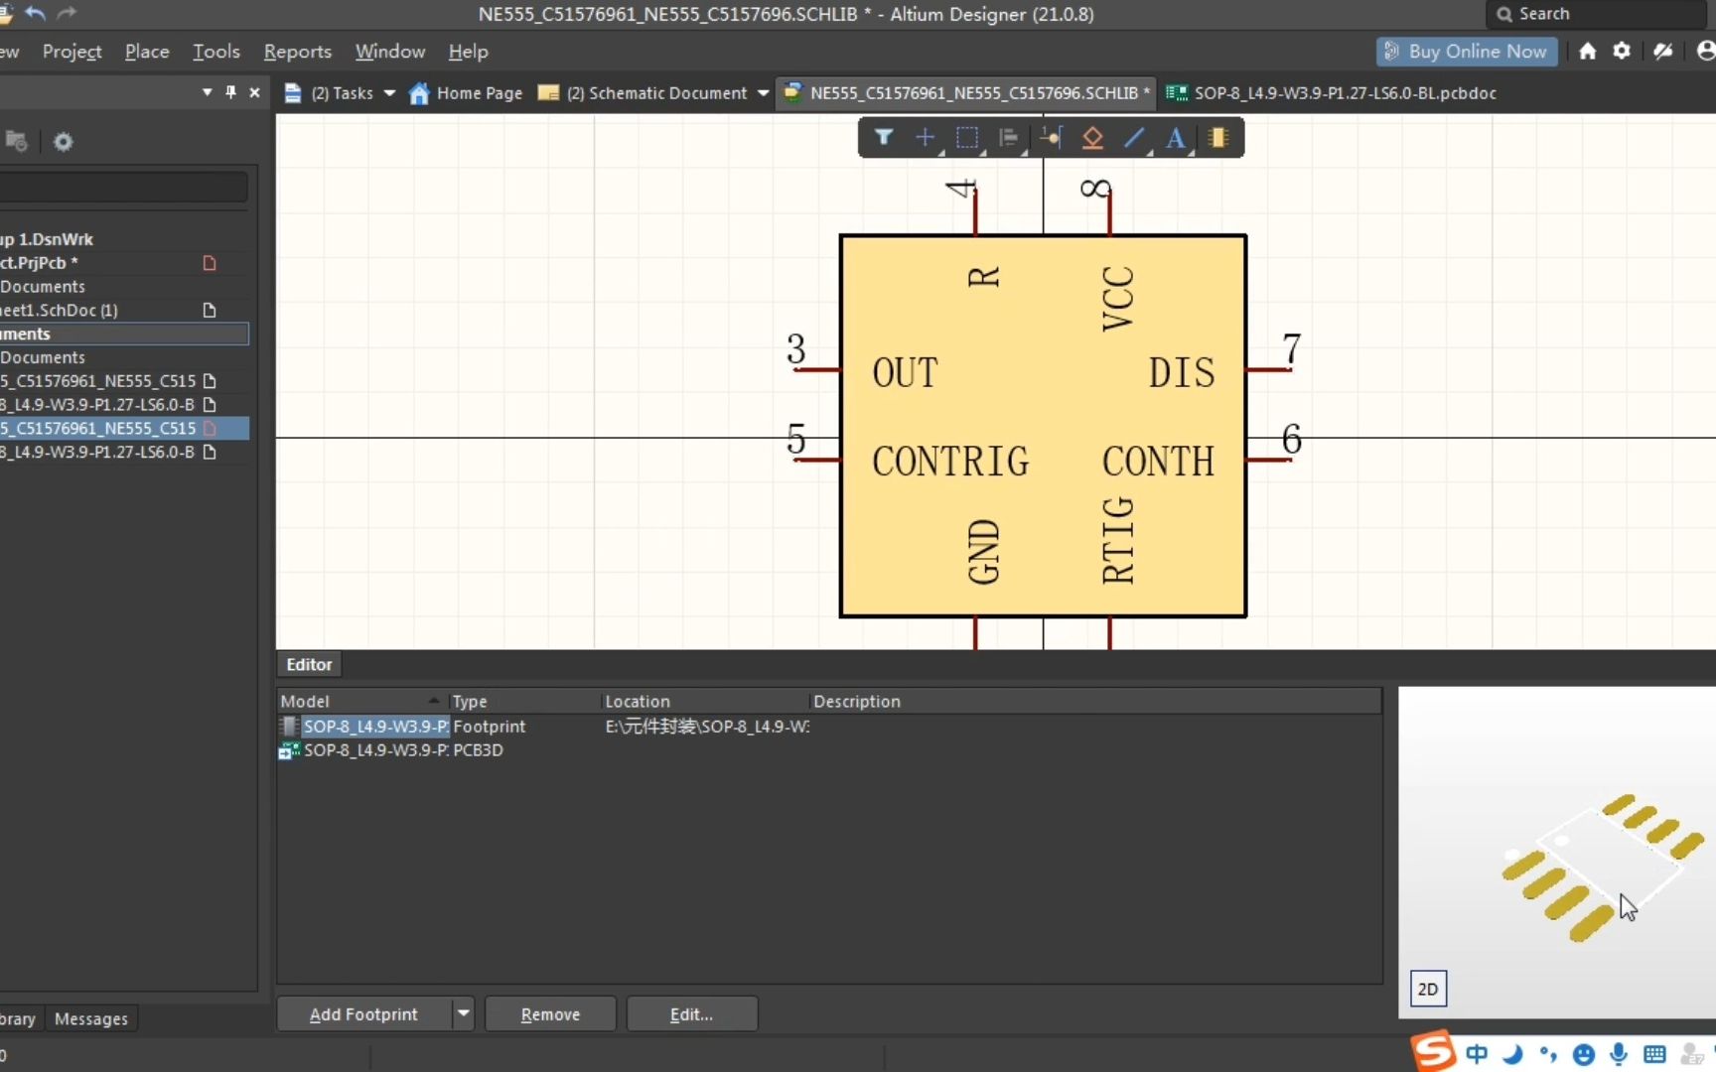1716x1072 pixels.
Task: Pin the Projects panel
Action: (230, 92)
